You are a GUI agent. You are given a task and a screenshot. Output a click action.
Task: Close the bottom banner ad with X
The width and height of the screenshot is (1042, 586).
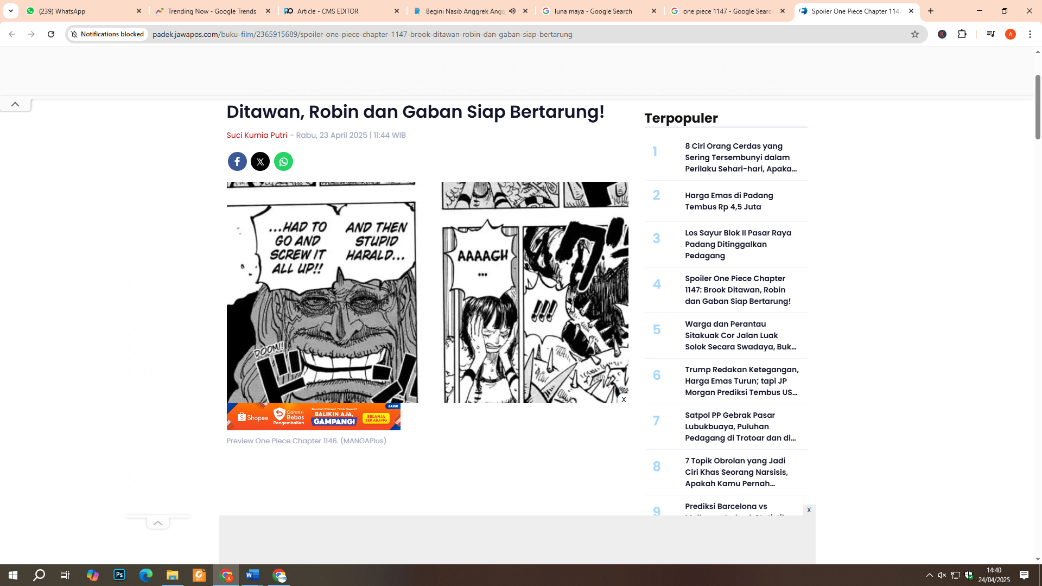point(809,510)
